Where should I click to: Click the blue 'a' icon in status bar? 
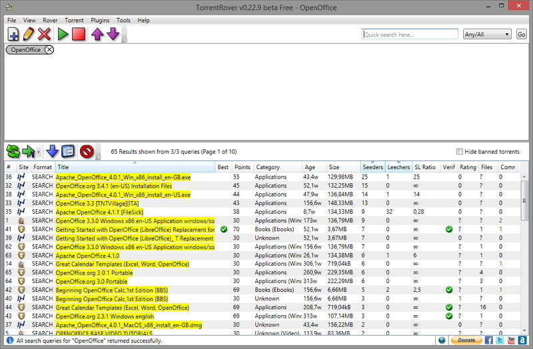(522, 340)
